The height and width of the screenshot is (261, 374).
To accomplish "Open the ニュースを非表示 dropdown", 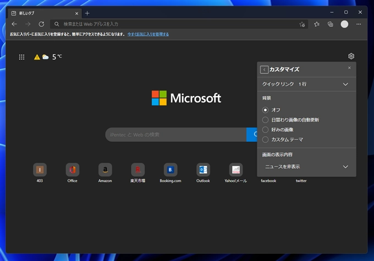I will pyautogui.click(x=306, y=166).
